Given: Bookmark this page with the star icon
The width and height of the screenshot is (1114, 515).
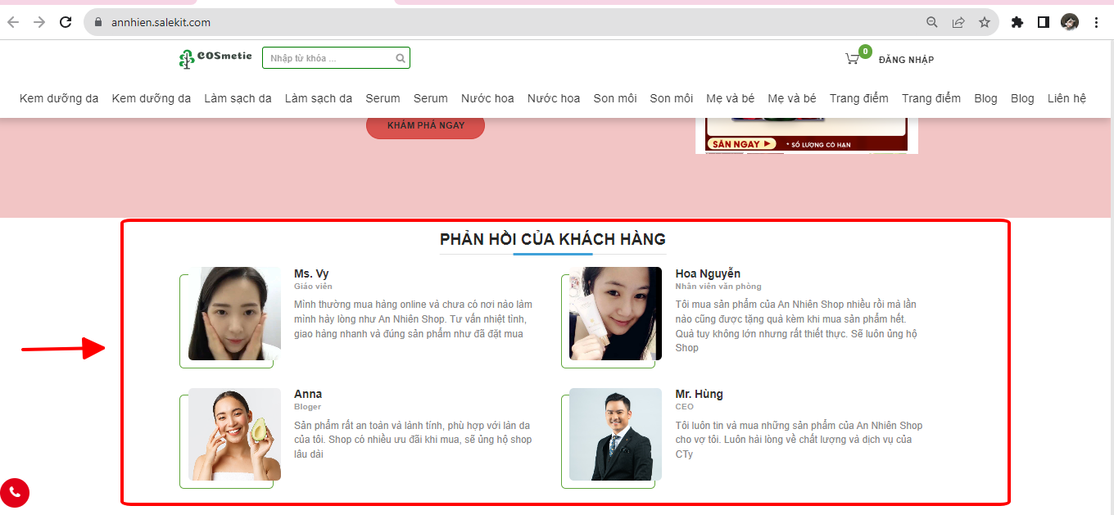Looking at the screenshot, I should tap(985, 22).
